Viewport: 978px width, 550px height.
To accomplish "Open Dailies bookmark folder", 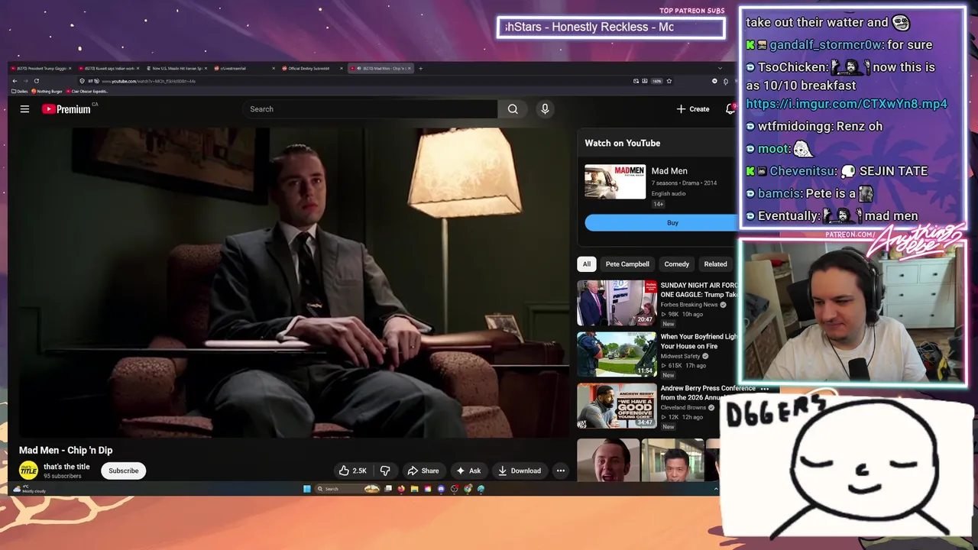I will point(21,92).
